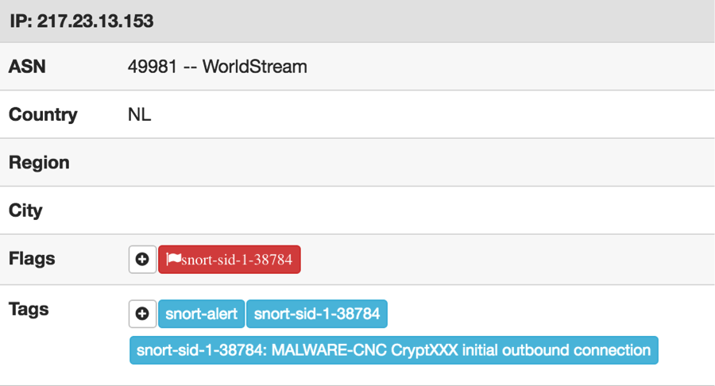Click the City row label
This screenshot has height=386, width=715.
[25, 211]
